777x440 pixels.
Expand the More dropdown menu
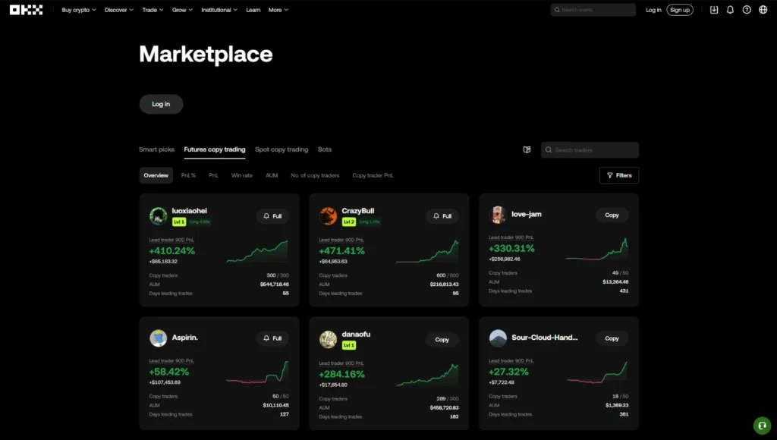278,10
